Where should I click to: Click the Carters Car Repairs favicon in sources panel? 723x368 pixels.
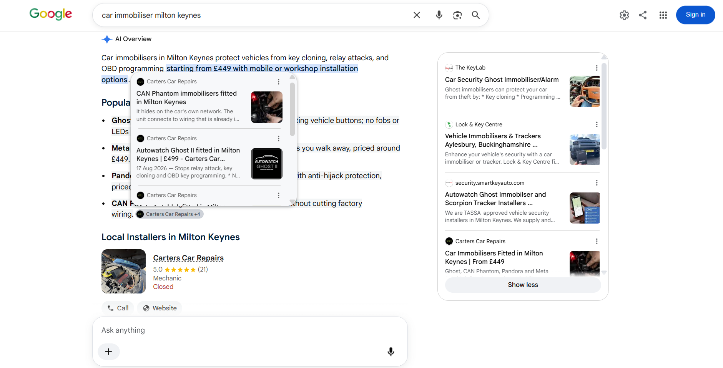pyautogui.click(x=449, y=241)
